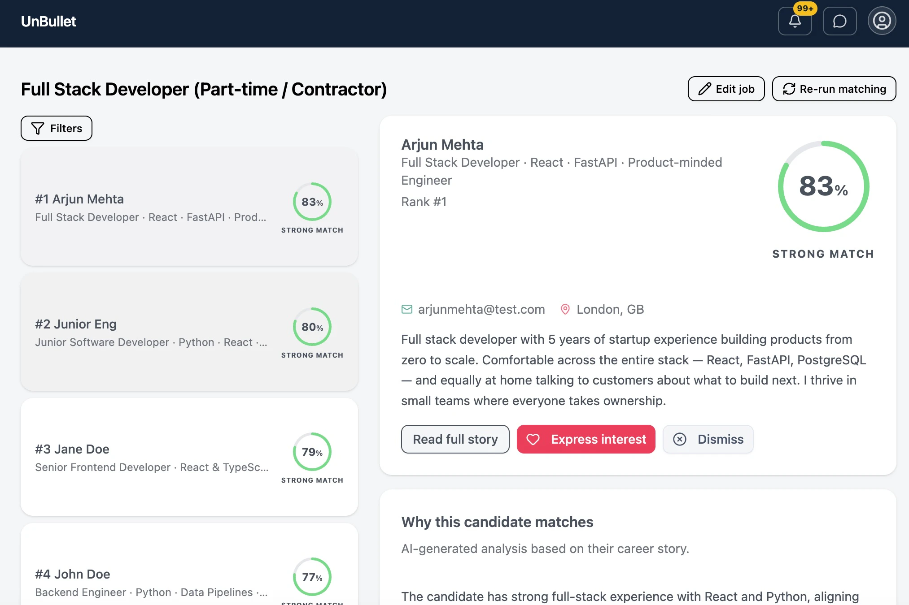Click the Why this candidate matches heading

click(x=497, y=522)
